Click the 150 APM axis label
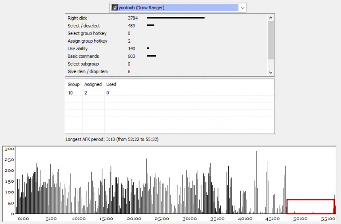 [x=9, y=181]
